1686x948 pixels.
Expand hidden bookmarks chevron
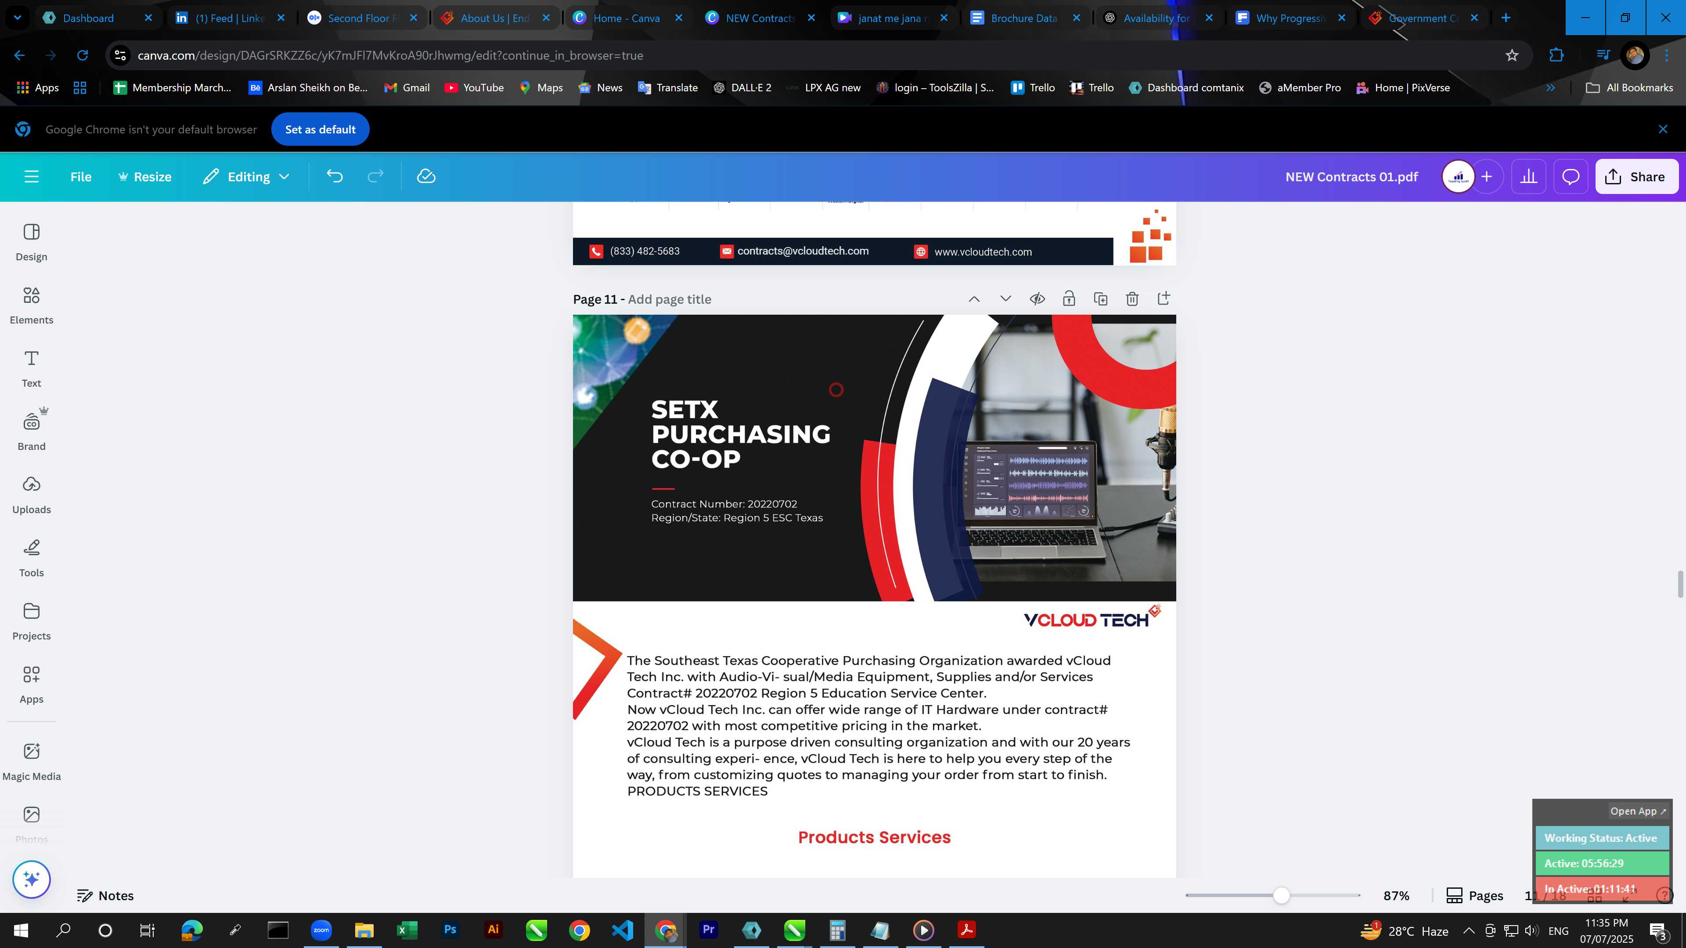1550,88
